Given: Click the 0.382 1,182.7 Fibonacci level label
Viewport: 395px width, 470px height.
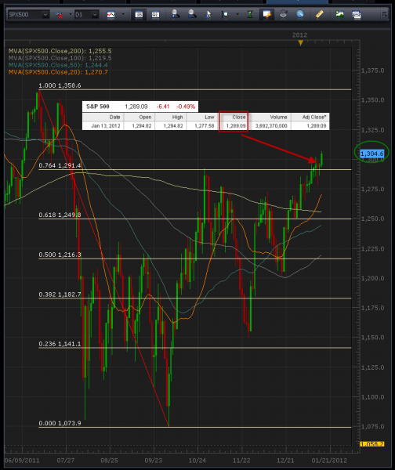Looking at the screenshot, I should 60,295.
